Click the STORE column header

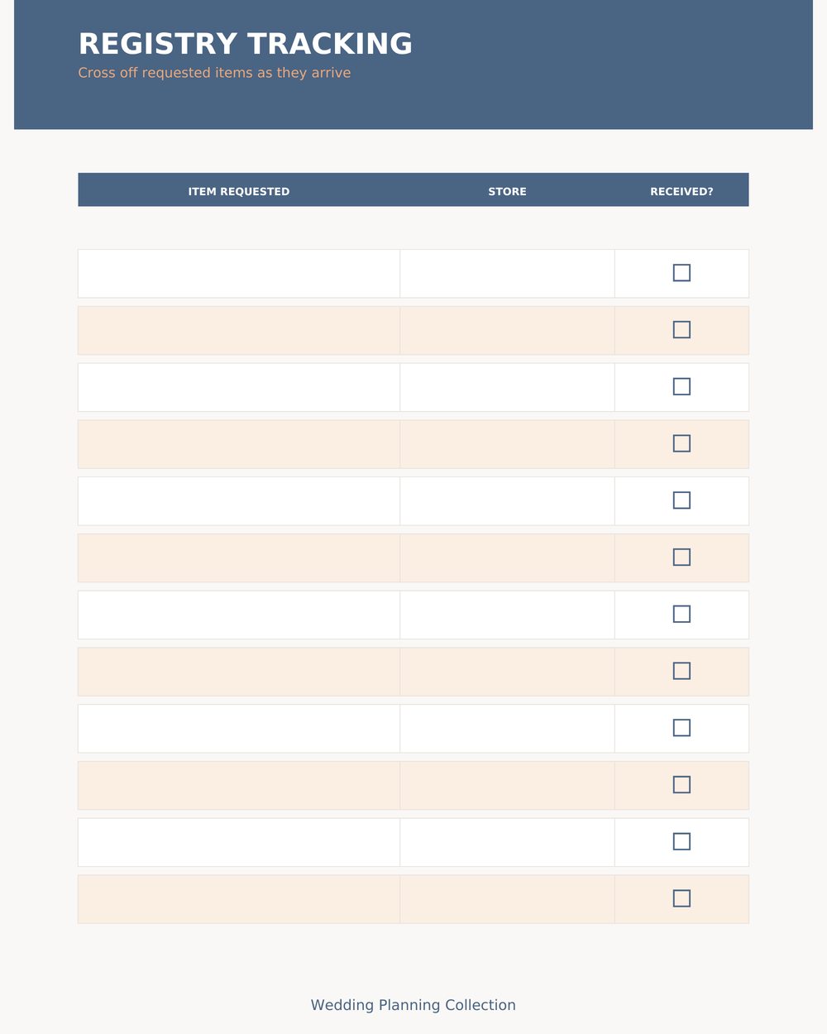point(507,192)
